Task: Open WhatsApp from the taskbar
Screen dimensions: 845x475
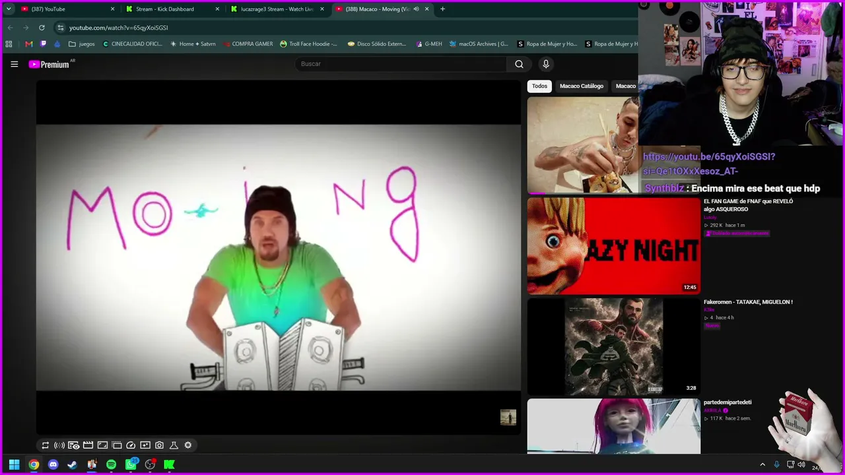Action: 131,464
